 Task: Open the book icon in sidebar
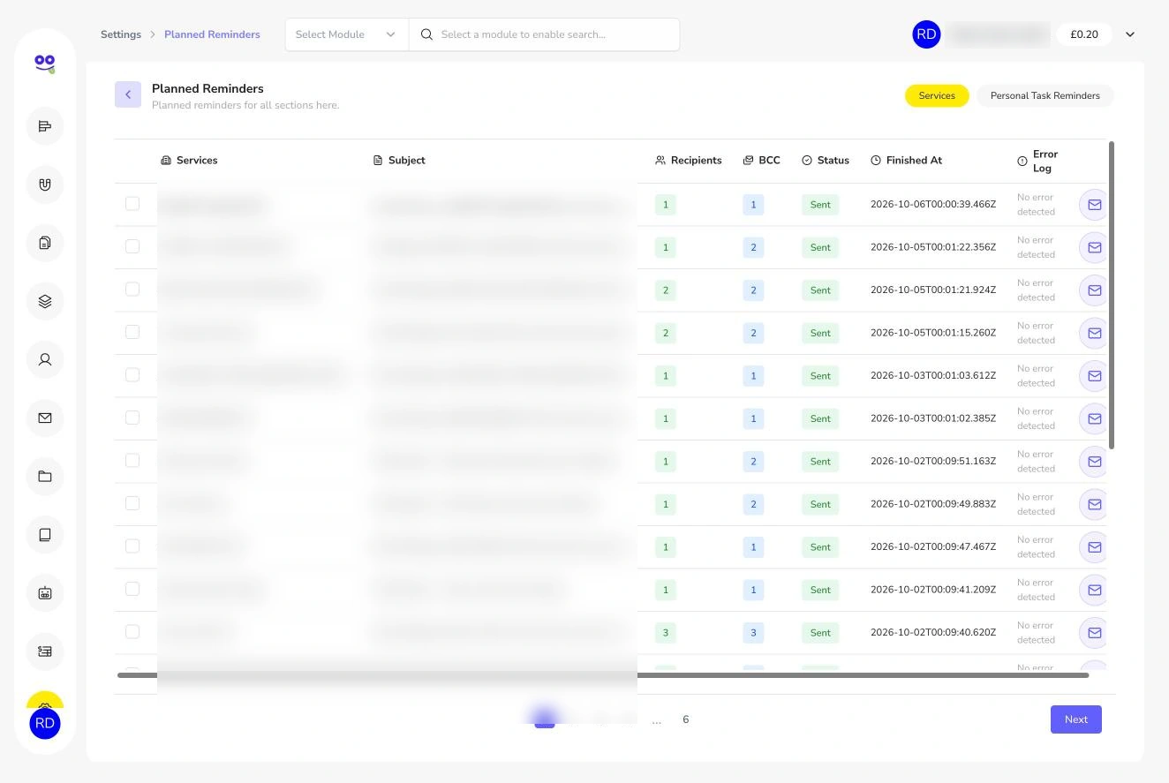(x=45, y=534)
